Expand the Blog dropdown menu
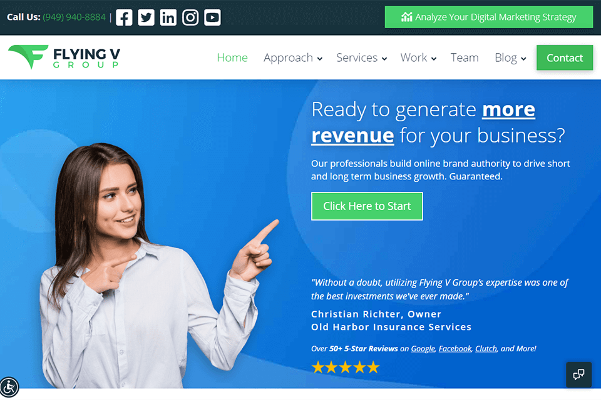 pyautogui.click(x=510, y=57)
